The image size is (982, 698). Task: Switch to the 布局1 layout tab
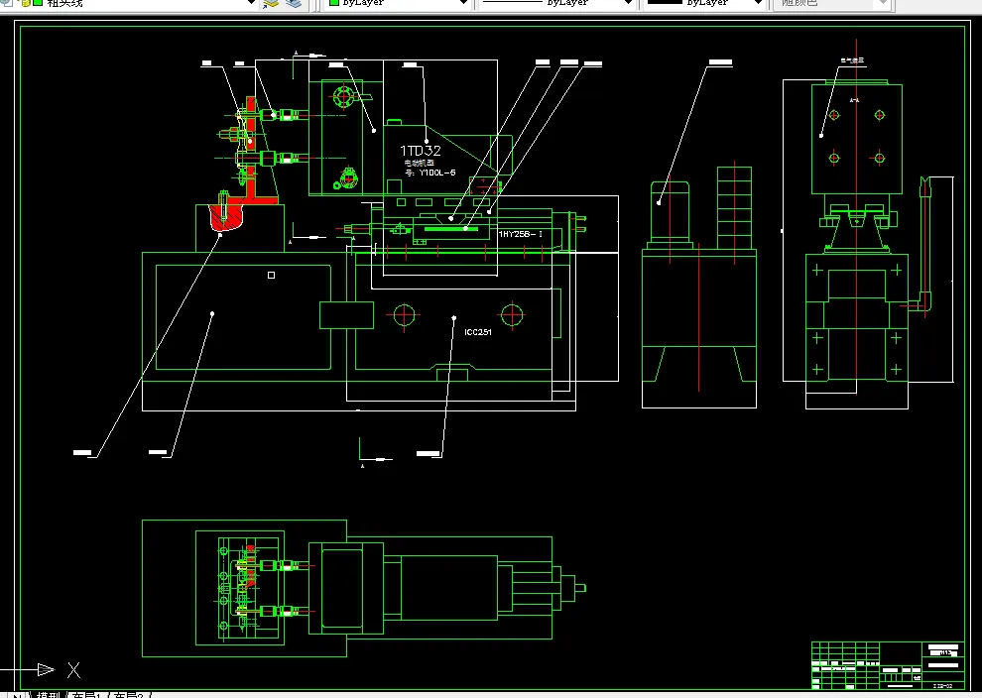86,694
